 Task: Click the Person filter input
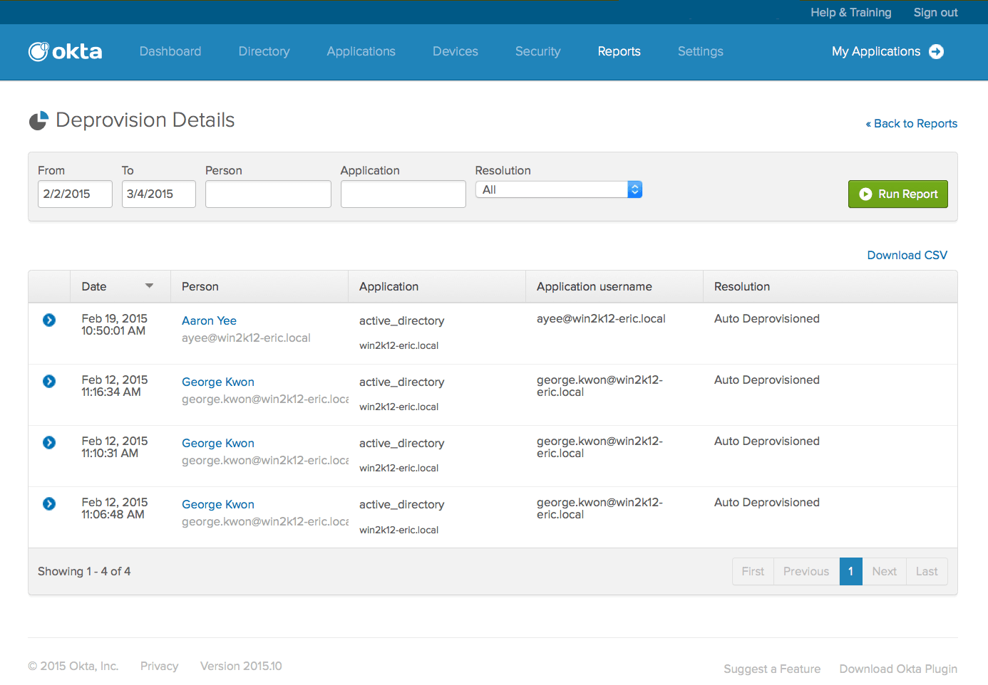[268, 194]
